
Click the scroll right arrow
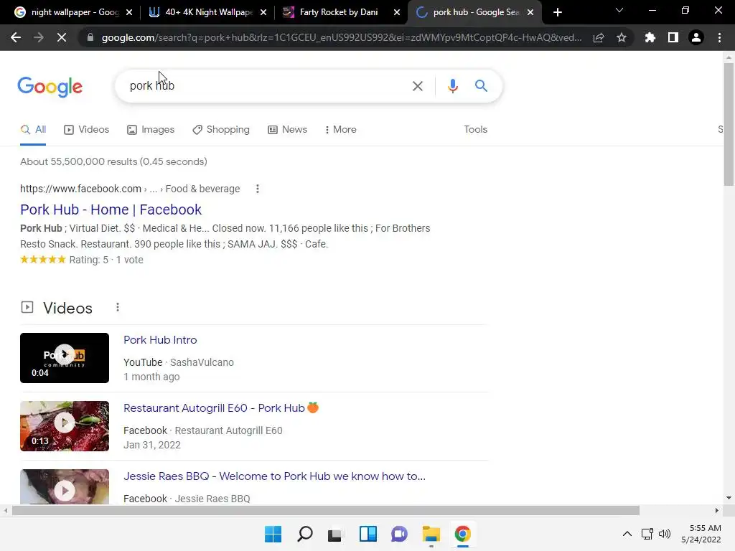pyautogui.click(x=717, y=510)
